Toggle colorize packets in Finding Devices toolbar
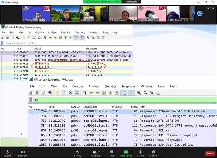Image resolution: width=217 pixels, height=158 pixels. click(82, 38)
